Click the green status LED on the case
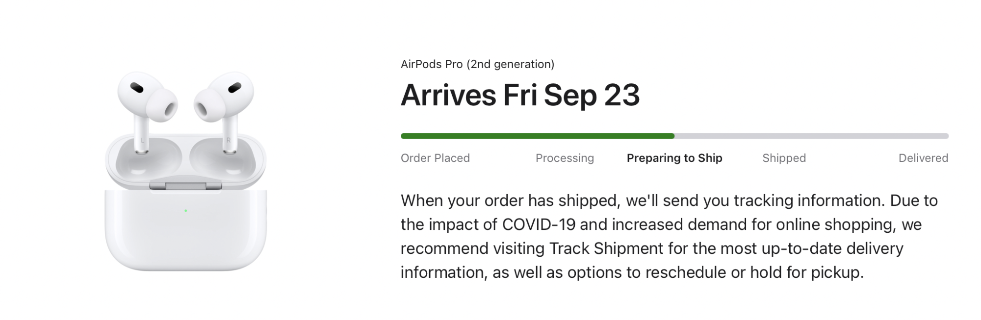The width and height of the screenshot is (981, 320). click(x=186, y=211)
